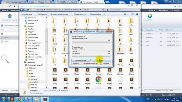Click Справка button in WinRAR dialog
Image resolution: width=182 pixels, height=102 pixels.
click(x=106, y=63)
